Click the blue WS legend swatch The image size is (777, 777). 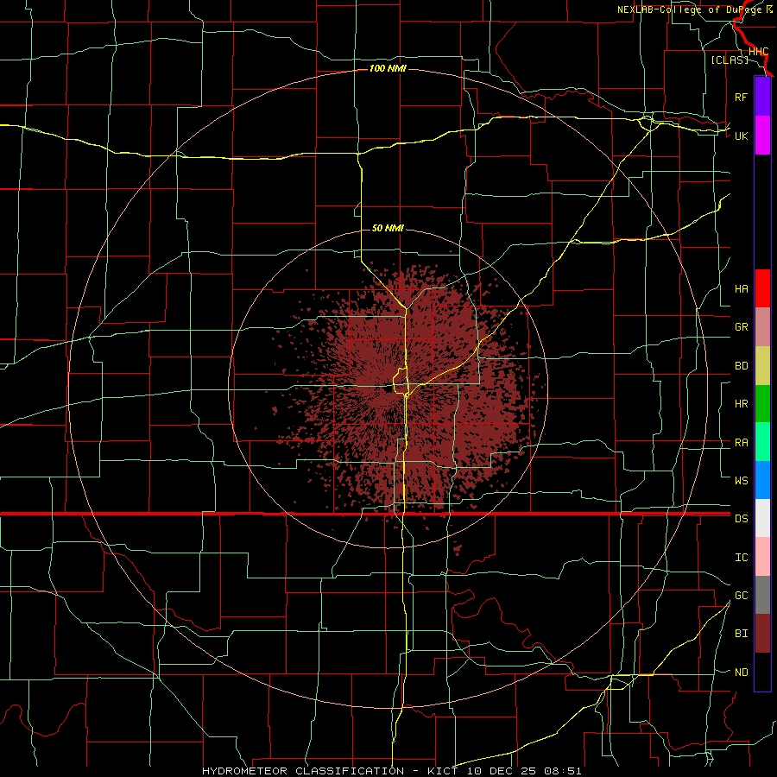(x=762, y=480)
